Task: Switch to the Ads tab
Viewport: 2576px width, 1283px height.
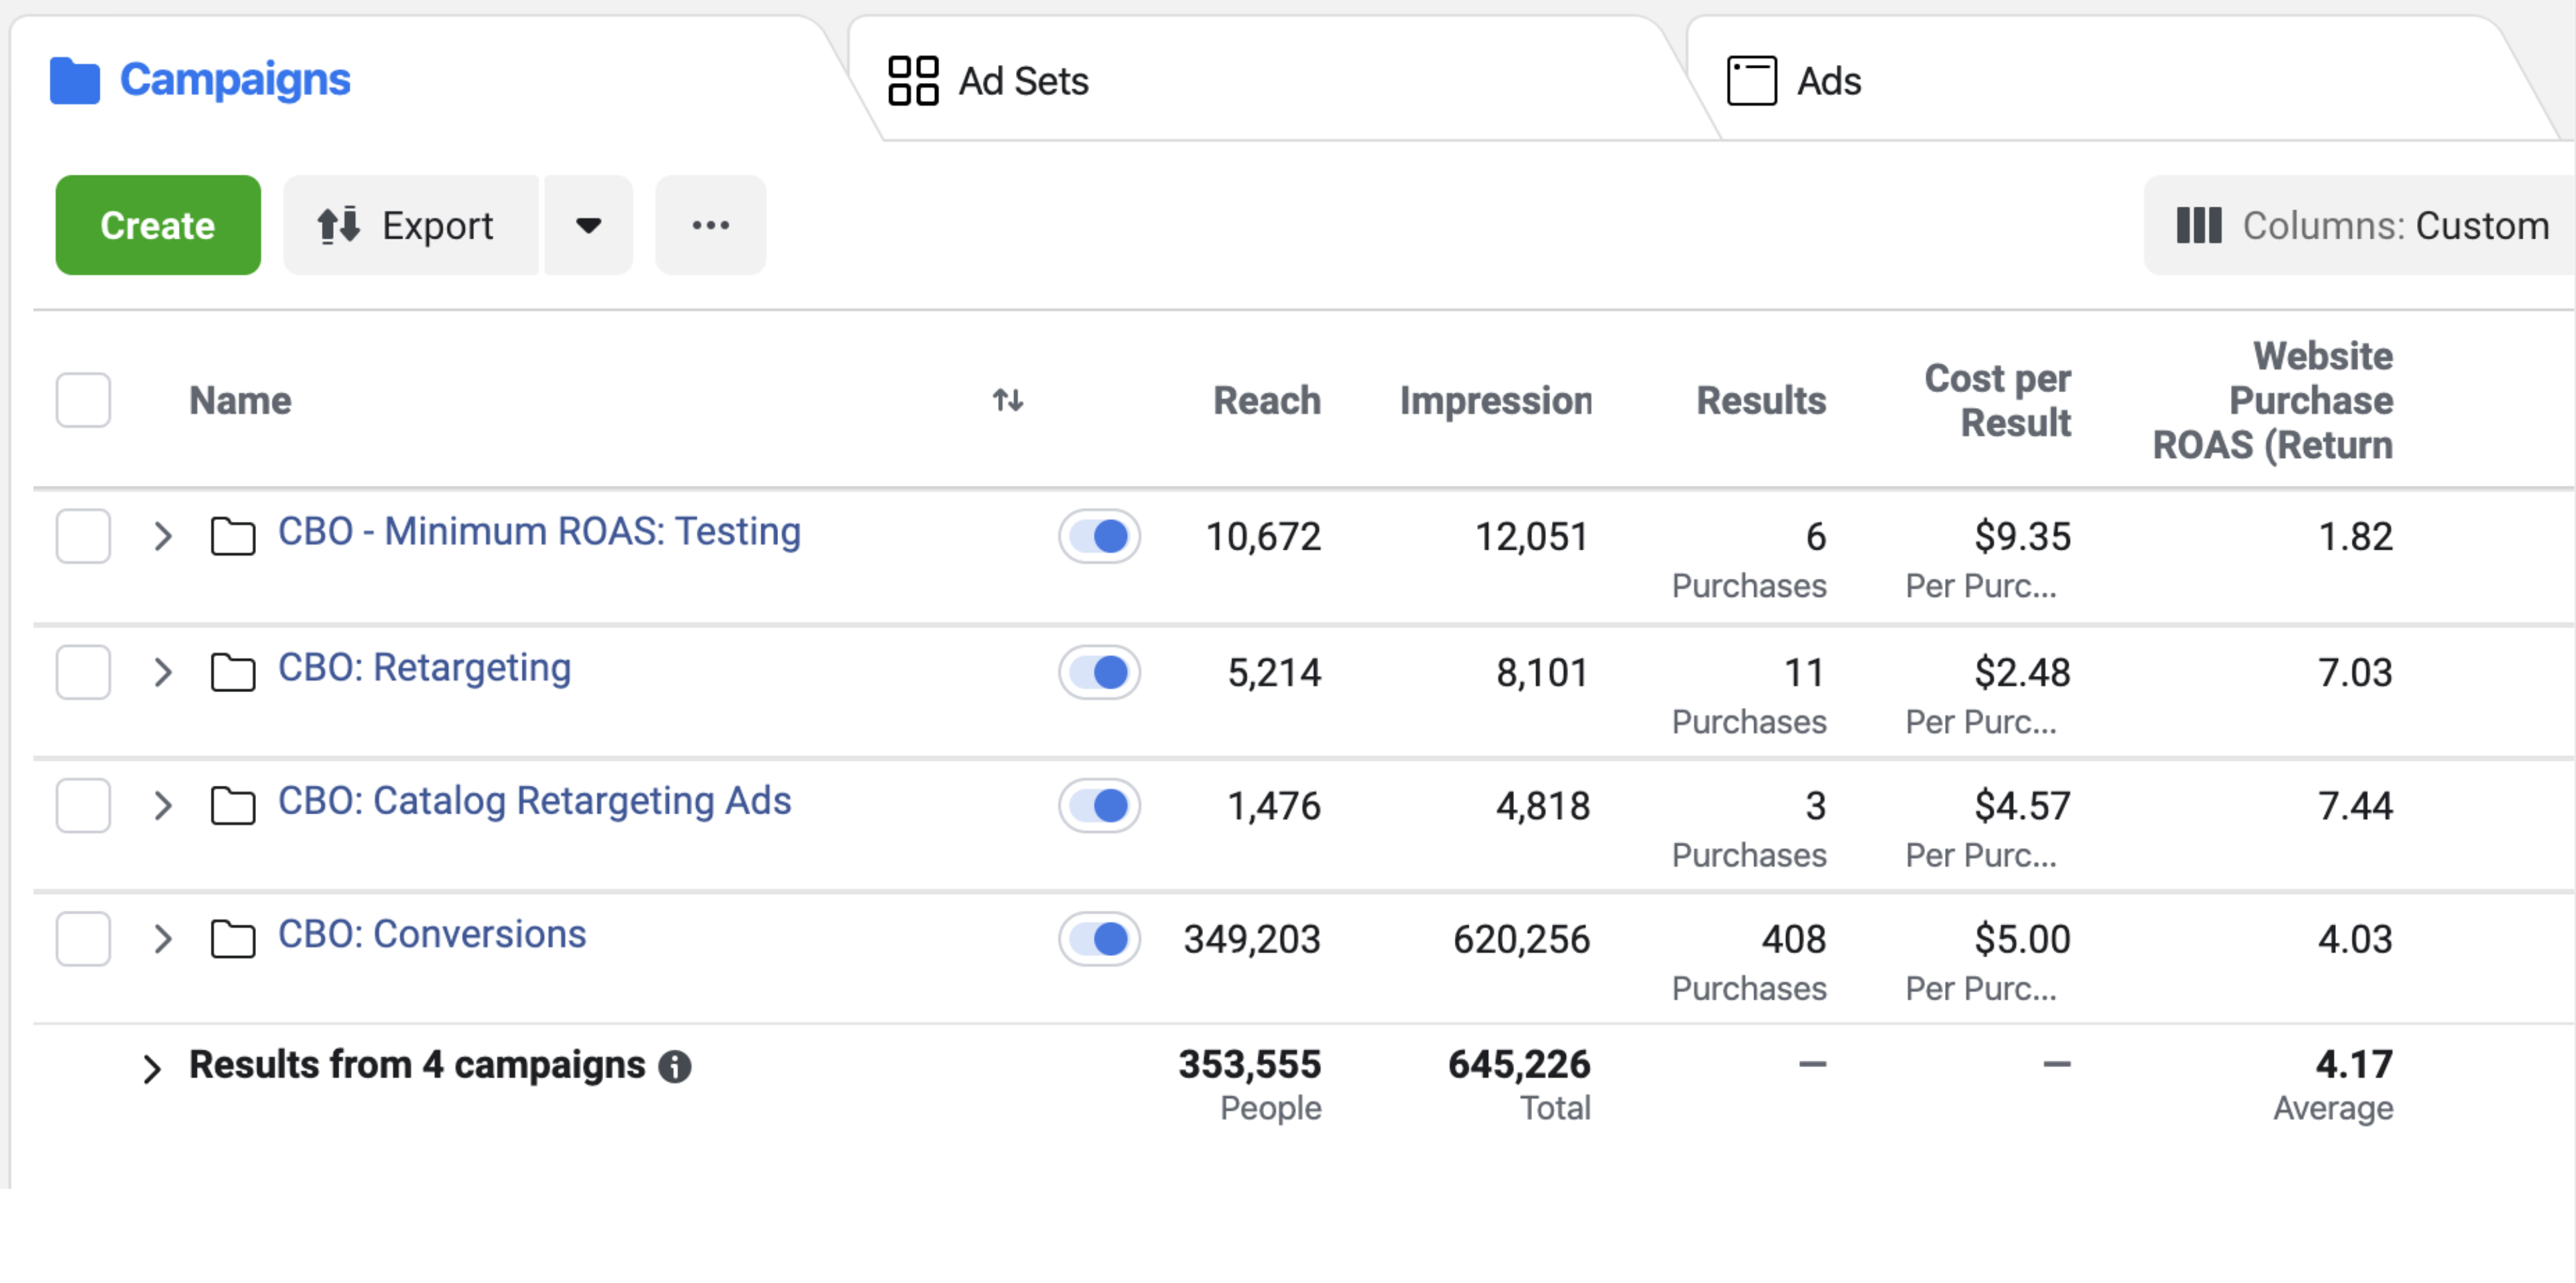Action: click(x=1830, y=80)
